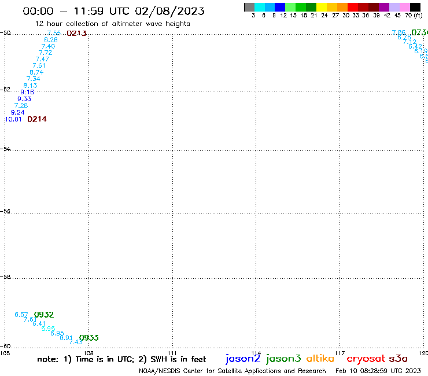Click the 6.42 wave height reading
This screenshot has height=376, width=428.
pos(415,46)
